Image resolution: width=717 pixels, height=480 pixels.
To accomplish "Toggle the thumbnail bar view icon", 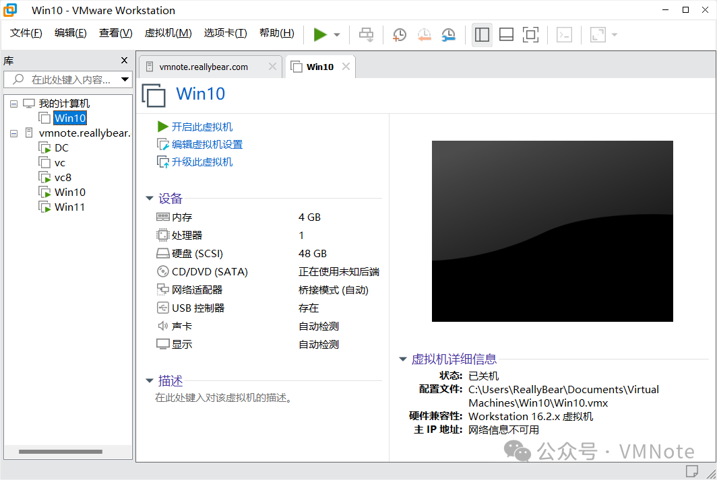I will [x=506, y=35].
